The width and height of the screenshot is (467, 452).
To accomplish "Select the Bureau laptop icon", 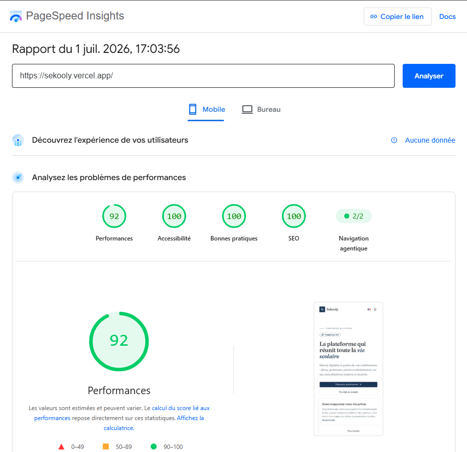I will point(247,110).
